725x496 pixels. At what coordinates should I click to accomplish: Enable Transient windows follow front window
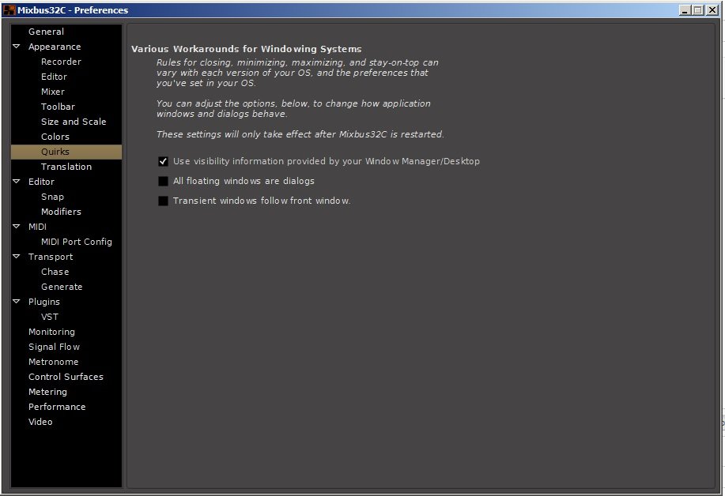point(163,201)
